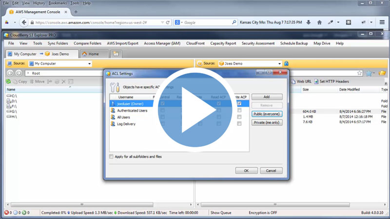This screenshot has height=219, width=390.
Task: Expand the Root path dropdown
Action: (27, 73)
